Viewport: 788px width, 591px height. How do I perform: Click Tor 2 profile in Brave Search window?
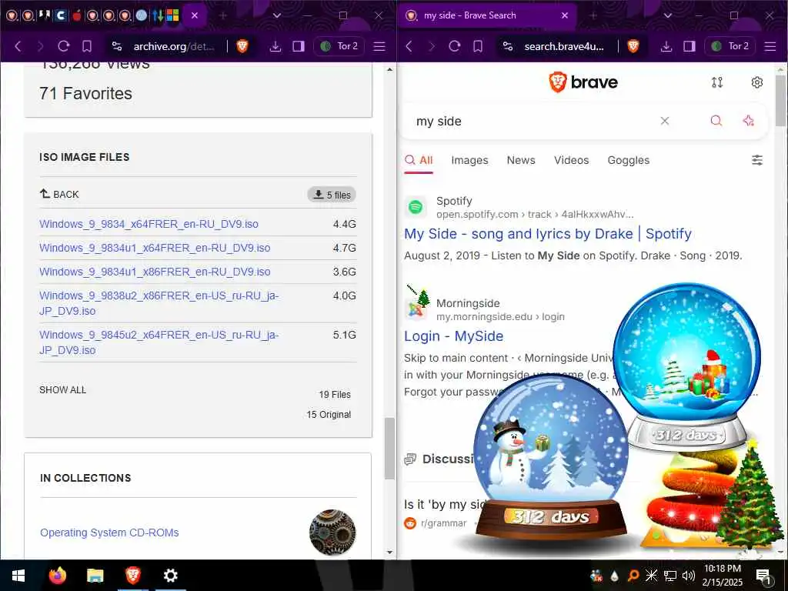click(x=730, y=46)
